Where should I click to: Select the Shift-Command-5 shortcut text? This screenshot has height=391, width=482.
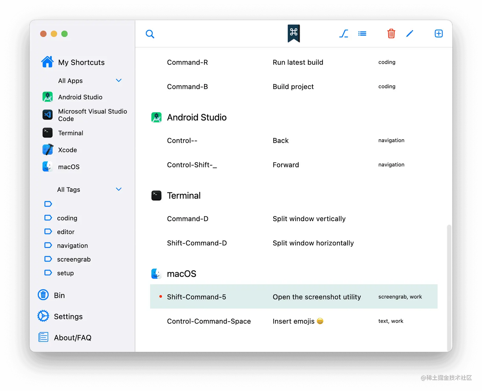(x=196, y=297)
